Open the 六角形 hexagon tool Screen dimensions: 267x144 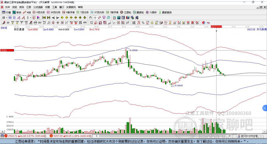click(151, 12)
